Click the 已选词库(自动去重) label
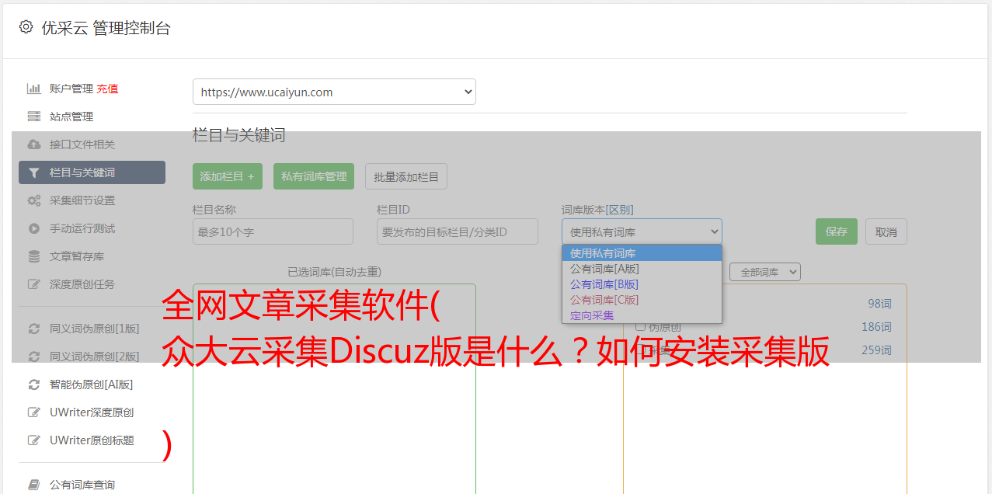 pos(334,272)
